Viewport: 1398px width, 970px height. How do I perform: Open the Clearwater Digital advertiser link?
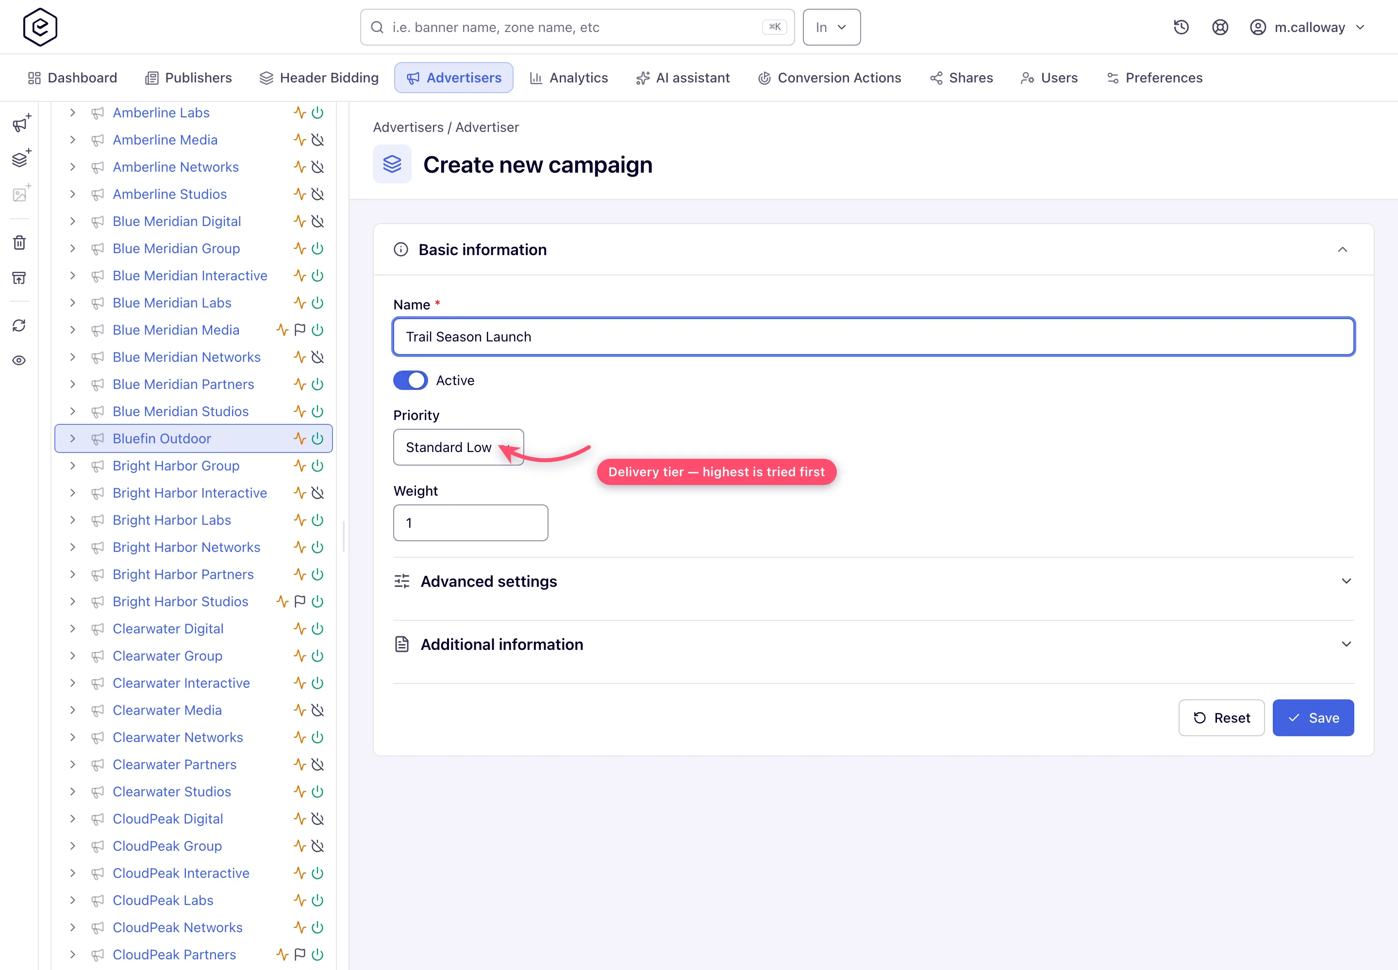coord(168,629)
